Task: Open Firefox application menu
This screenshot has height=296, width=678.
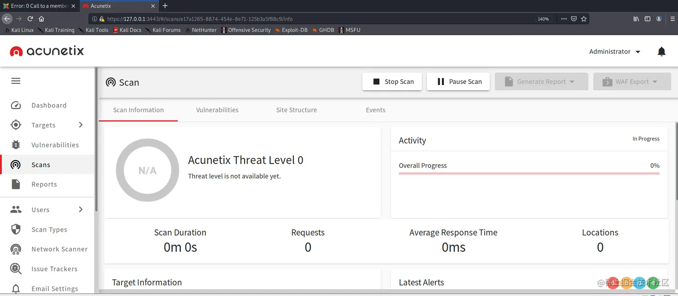Action: (x=673, y=19)
